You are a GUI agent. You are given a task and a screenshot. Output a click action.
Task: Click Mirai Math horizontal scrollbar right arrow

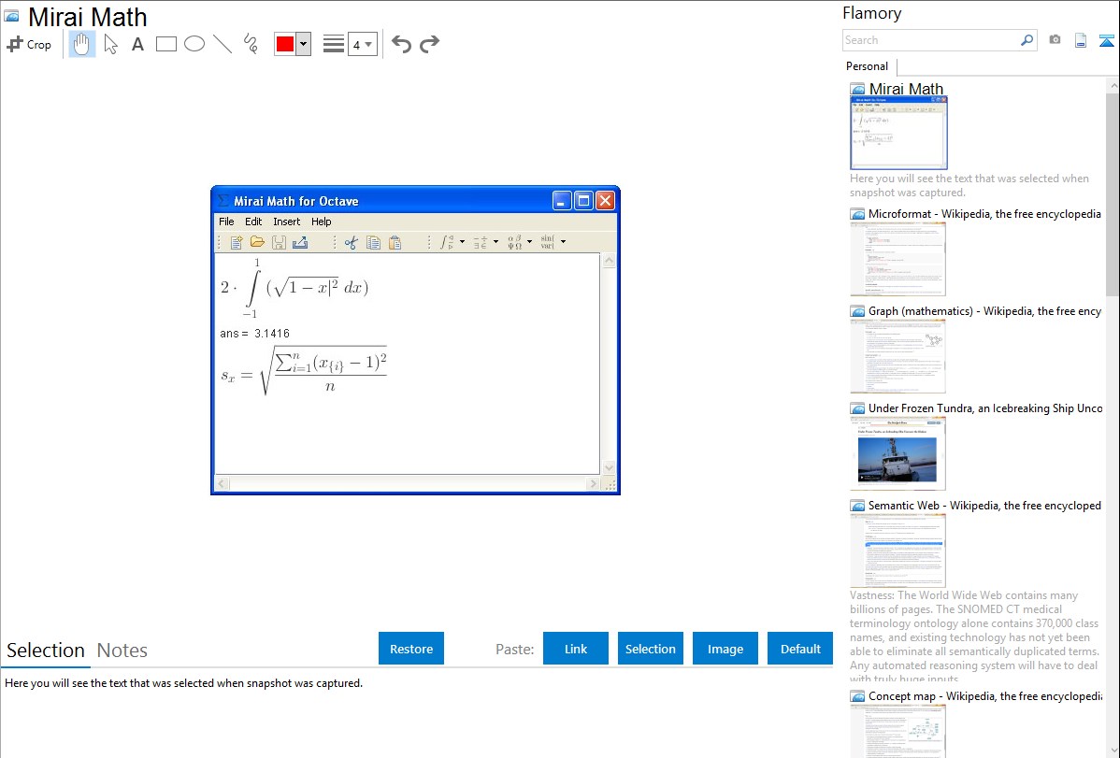(593, 483)
